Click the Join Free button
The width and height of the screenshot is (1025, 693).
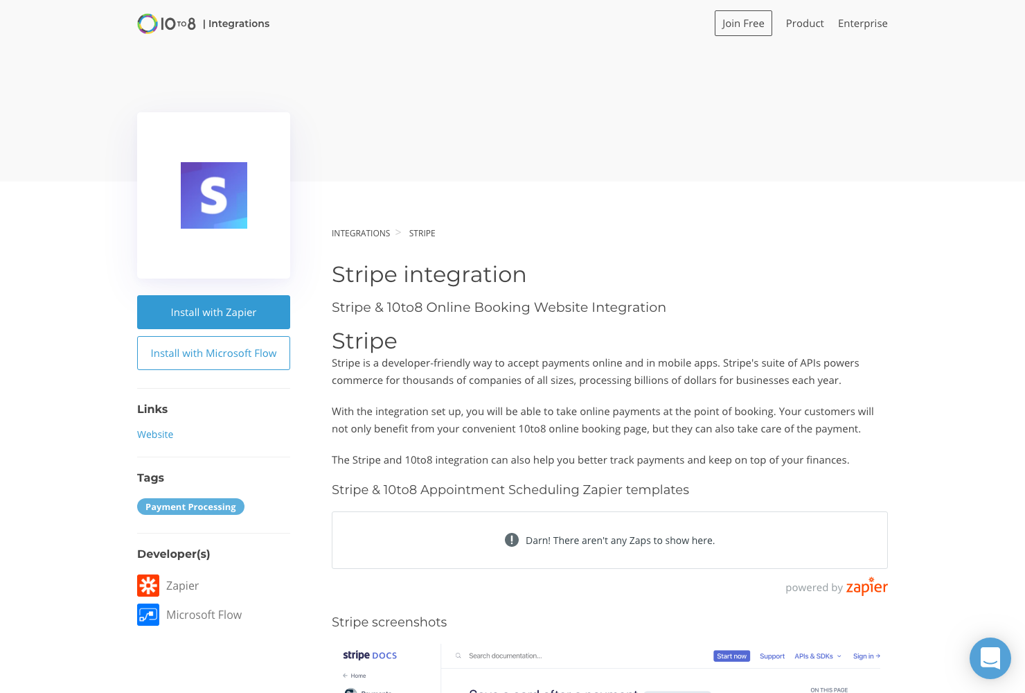pyautogui.click(x=743, y=23)
